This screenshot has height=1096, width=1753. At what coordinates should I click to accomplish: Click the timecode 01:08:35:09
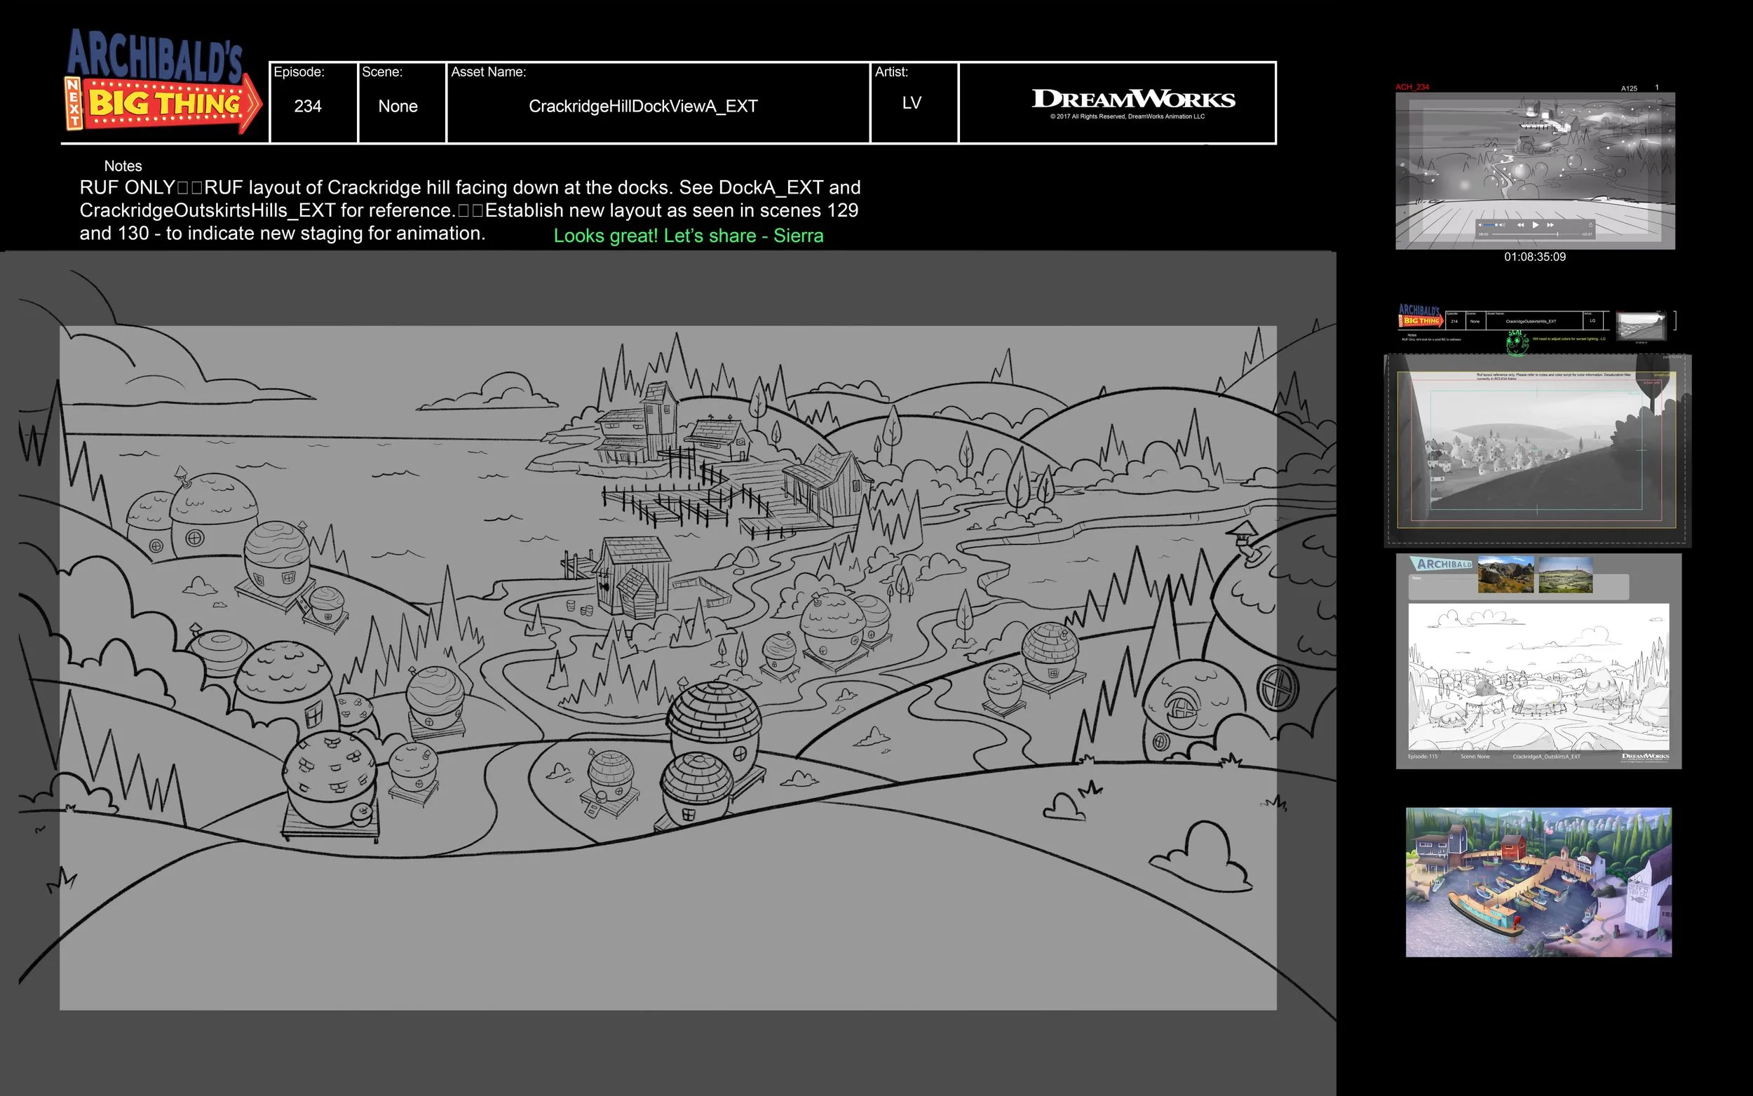click(x=1535, y=257)
